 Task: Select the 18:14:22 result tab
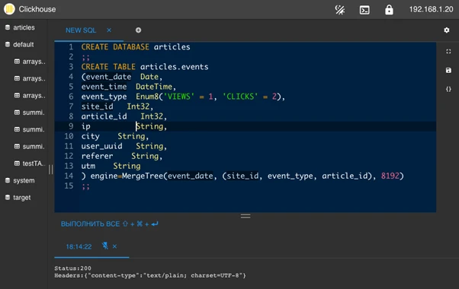[x=79, y=246]
